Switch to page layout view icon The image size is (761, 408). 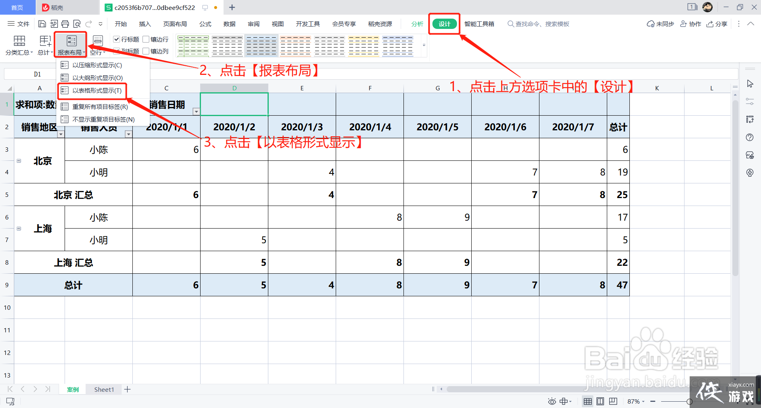click(600, 401)
